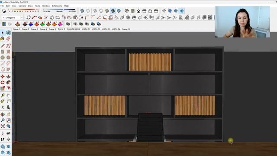Switch to Scene 12 tab
The width and height of the screenshot is (277, 156).
click(126, 29)
